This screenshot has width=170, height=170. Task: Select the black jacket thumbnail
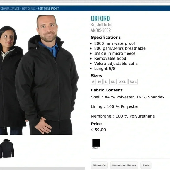(x=7, y=149)
